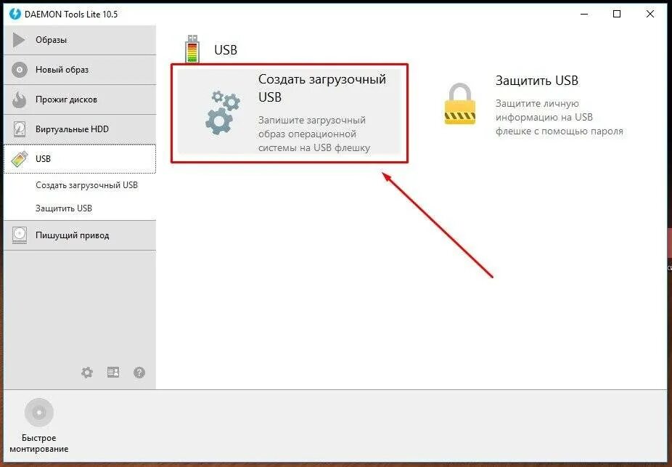Click the Пишущий привод drive icon
672x467 pixels.
[20, 235]
